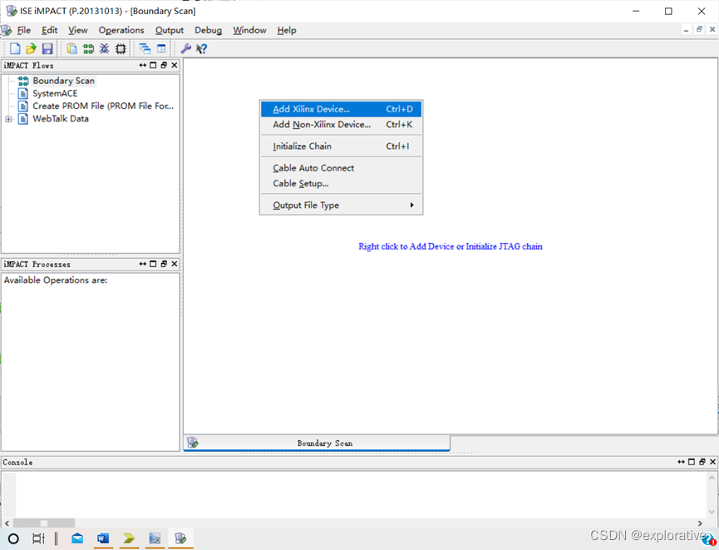Viewport: 719px width, 550px height.
Task: Click console scroll left arrow
Action: [7, 523]
